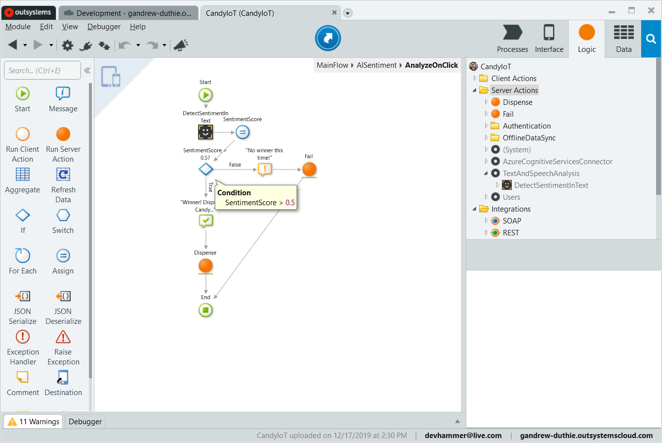Select the Comment tool in toolbox
This screenshot has width=662, height=443.
(23, 383)
